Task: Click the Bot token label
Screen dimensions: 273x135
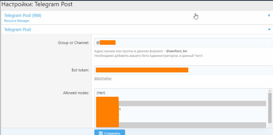Action: click(x=78, y=70)
